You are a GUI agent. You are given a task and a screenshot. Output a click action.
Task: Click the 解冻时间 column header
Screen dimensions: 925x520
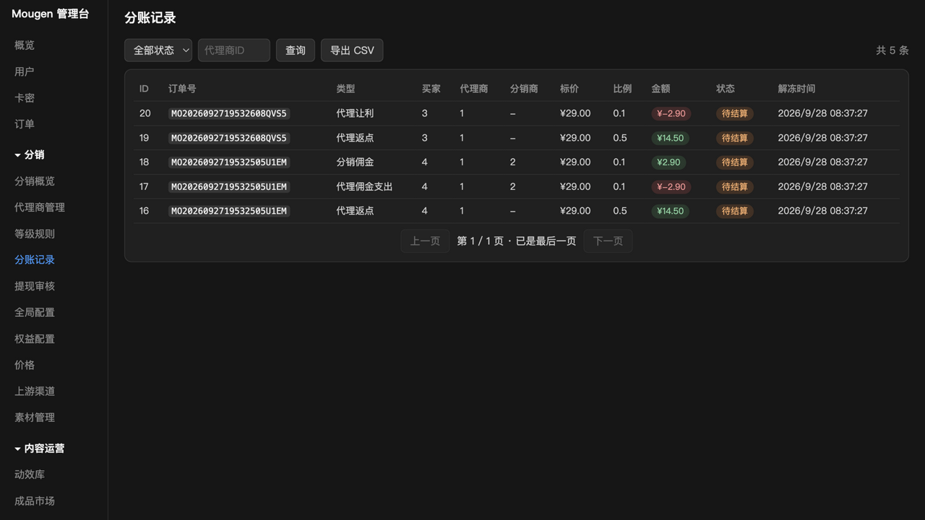click(796, 89)
